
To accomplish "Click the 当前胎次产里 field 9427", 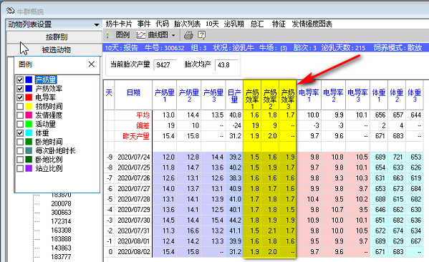I will [165, 65].
